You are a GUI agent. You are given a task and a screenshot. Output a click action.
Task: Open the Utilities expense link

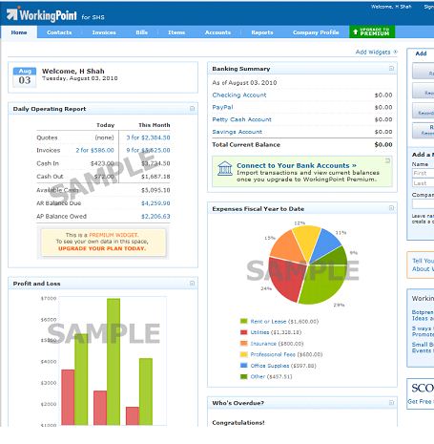click(x=259, y=332)
